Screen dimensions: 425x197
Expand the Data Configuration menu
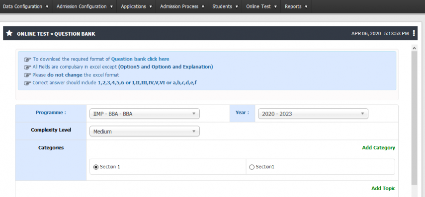click(26, 6)
